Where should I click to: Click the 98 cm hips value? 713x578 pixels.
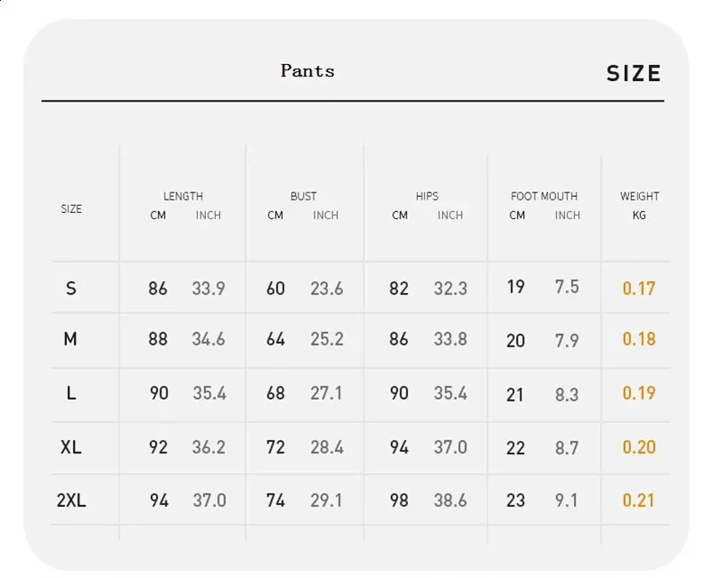(x=399, y=501)
